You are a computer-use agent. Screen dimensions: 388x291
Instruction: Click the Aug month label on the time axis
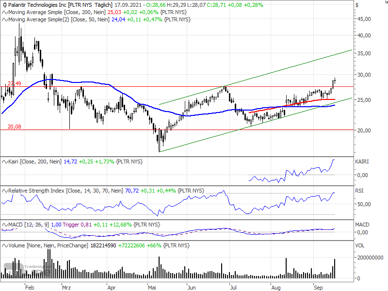pyautogui.click(x=276, y=288)
